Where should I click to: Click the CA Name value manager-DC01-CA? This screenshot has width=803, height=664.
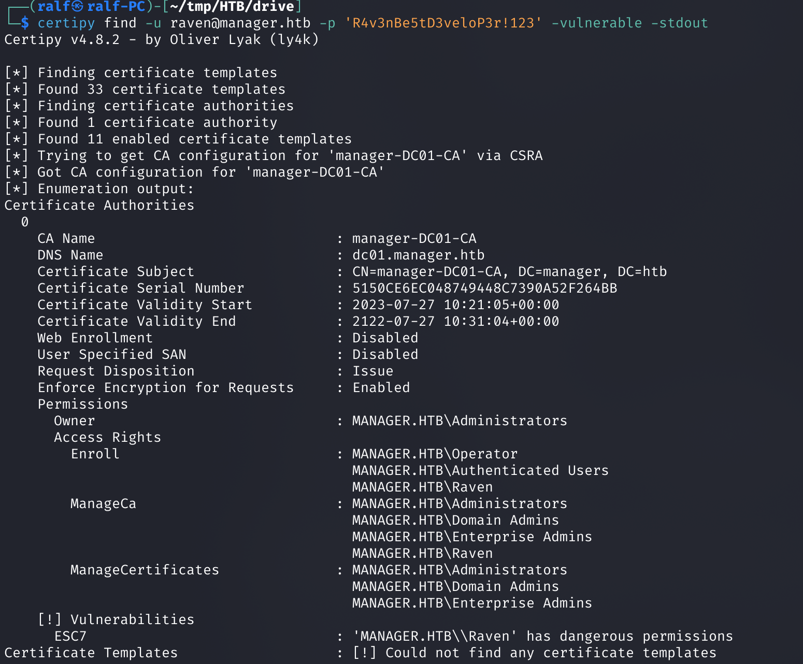point(414,239)
